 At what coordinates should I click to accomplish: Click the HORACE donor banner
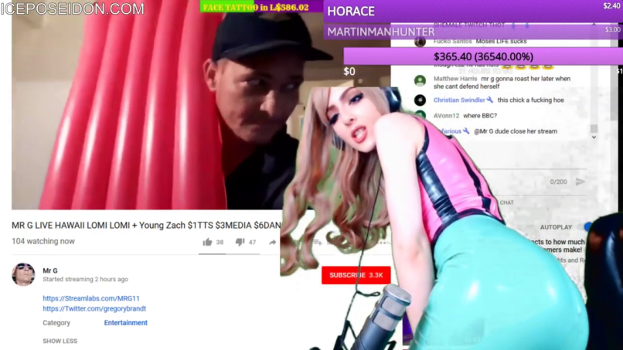pos(473,11)
